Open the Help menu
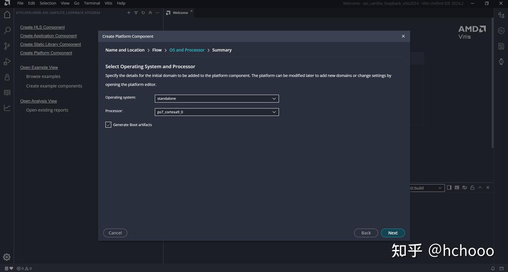The image size is (508, 272). (x=121, y=3)
